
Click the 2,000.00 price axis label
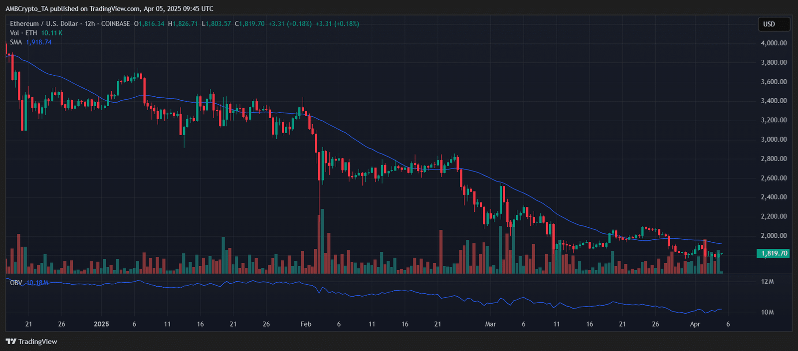click(774, 236)
